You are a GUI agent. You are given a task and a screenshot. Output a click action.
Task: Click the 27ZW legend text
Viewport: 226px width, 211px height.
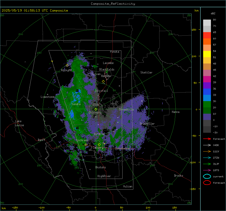(216, 158)
